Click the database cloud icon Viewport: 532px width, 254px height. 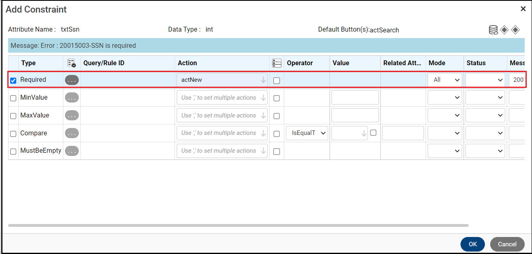click(x=493, y=30)
